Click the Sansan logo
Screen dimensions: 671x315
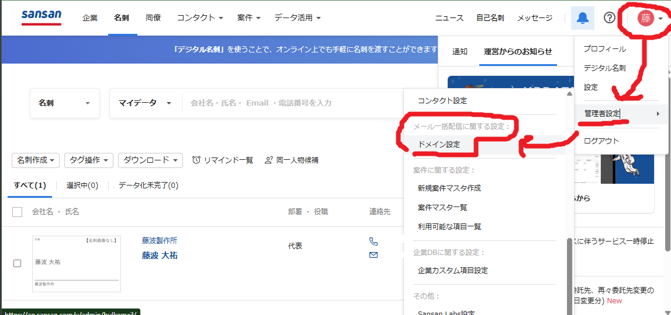pos(41,17)
